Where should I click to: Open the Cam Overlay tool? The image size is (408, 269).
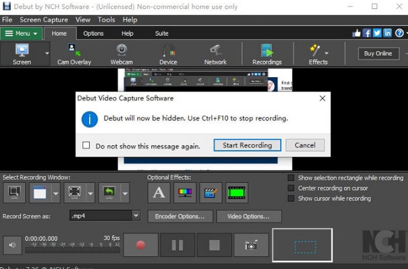pyautogui.click(x=74, y=54)
